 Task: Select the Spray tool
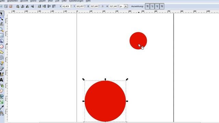pyautogui.click(x=2, y=85)
